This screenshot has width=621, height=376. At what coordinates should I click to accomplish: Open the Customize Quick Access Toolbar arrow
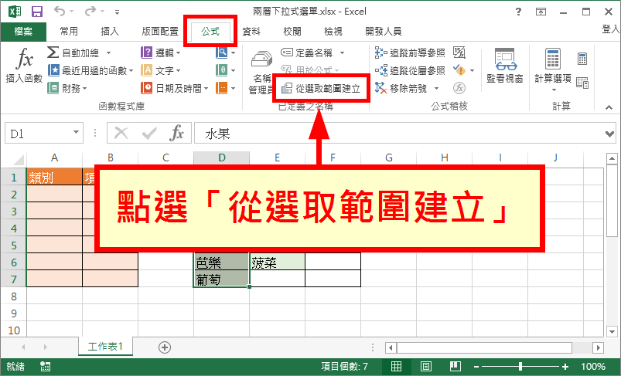[x=117, y=12]
